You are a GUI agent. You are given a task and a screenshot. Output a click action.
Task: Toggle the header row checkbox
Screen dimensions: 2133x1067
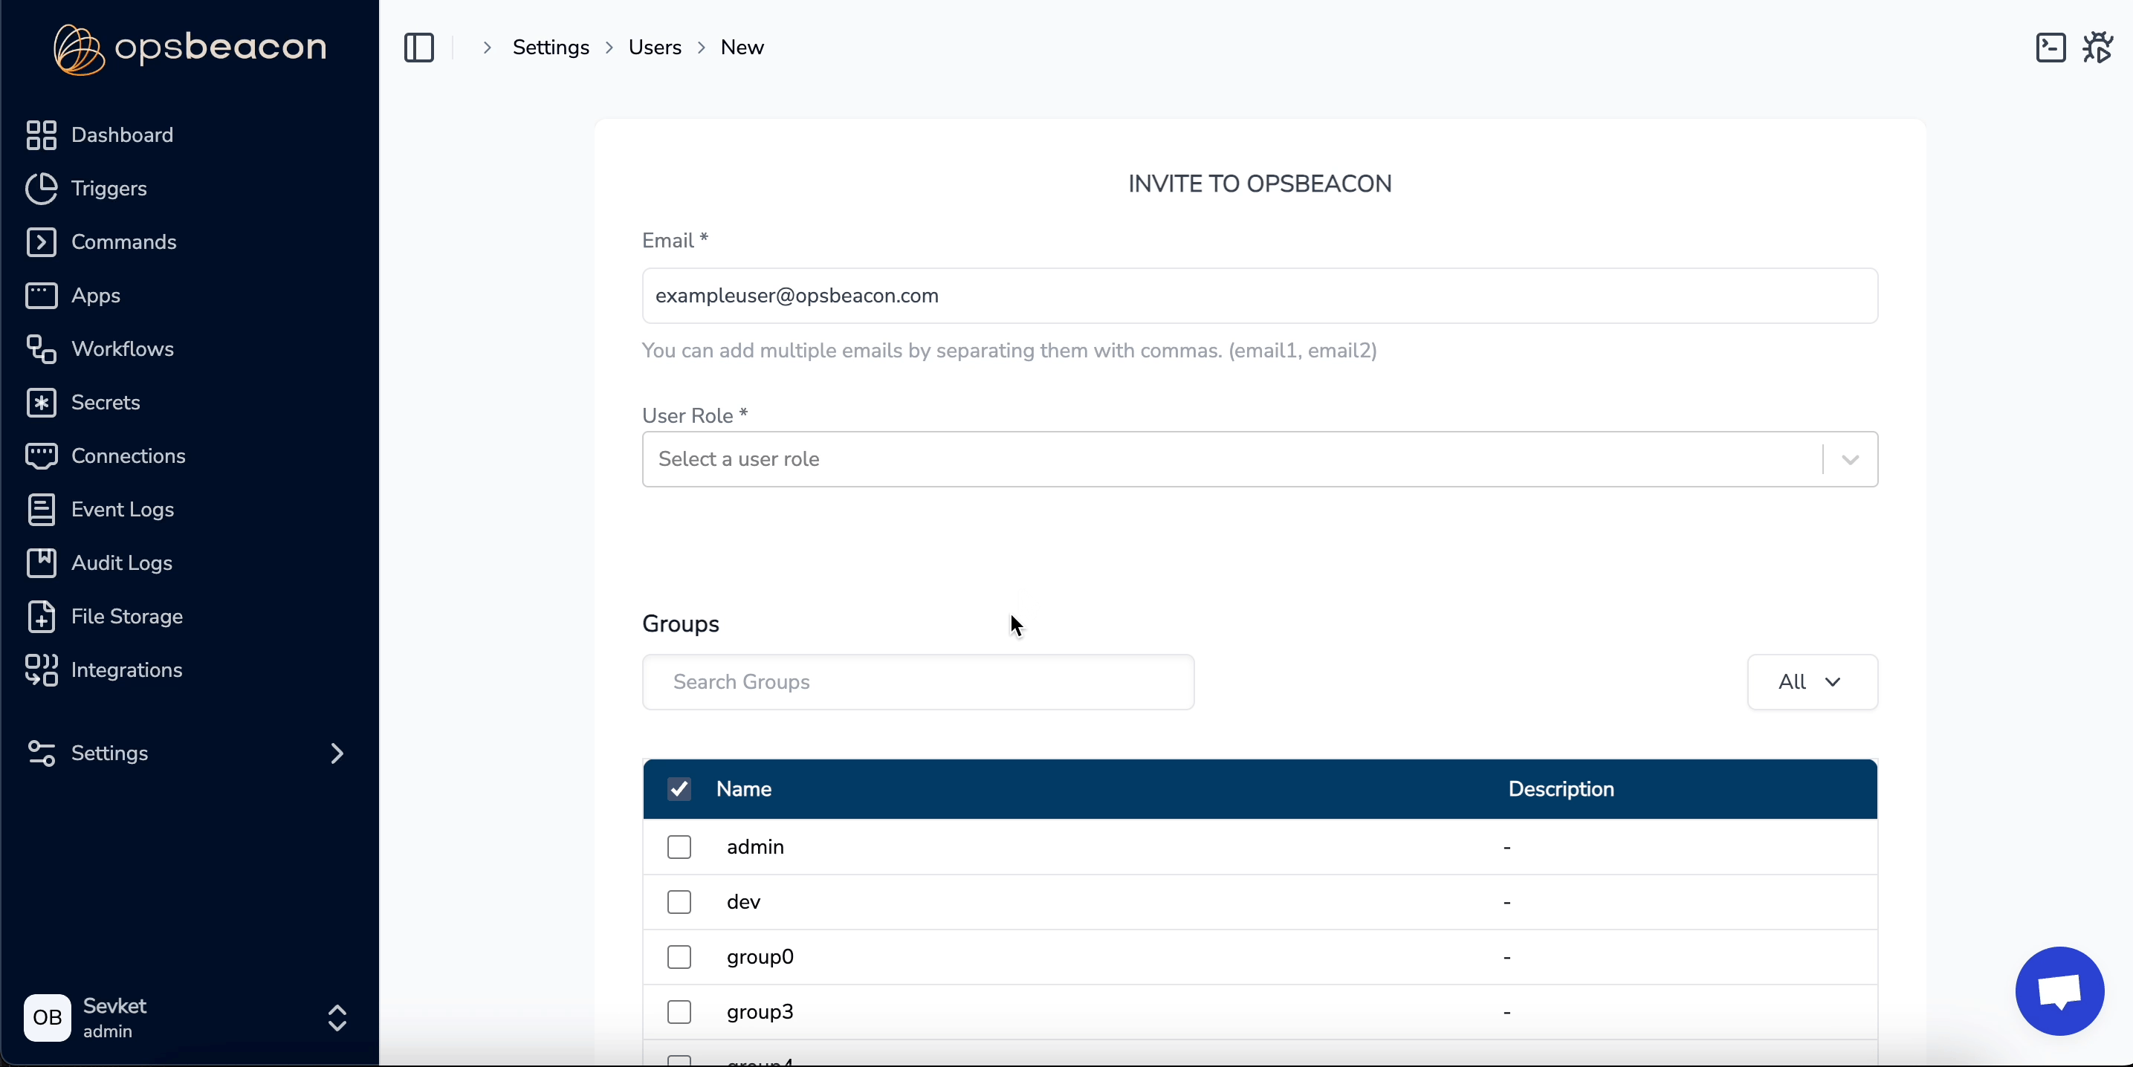pos(678,788)
